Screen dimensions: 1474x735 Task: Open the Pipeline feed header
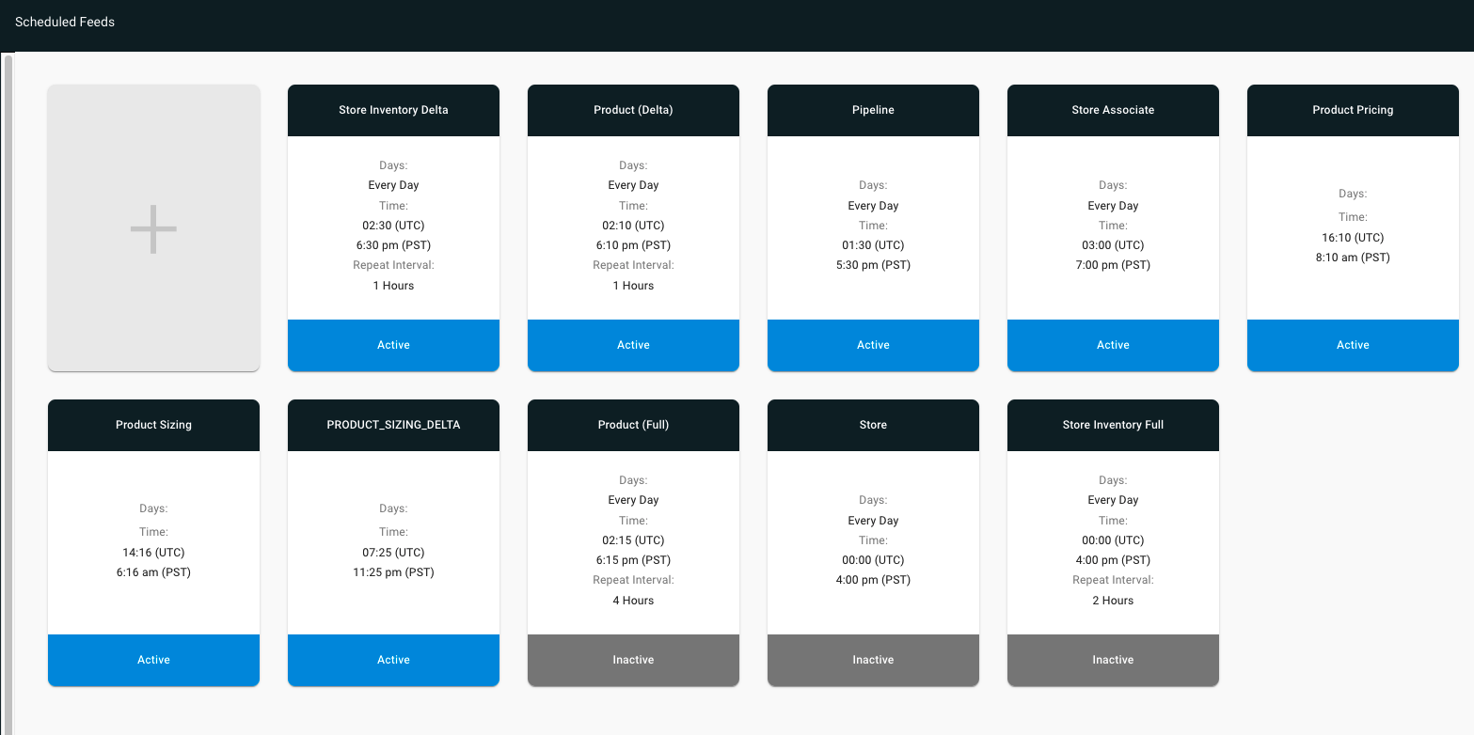click(873, 111)
